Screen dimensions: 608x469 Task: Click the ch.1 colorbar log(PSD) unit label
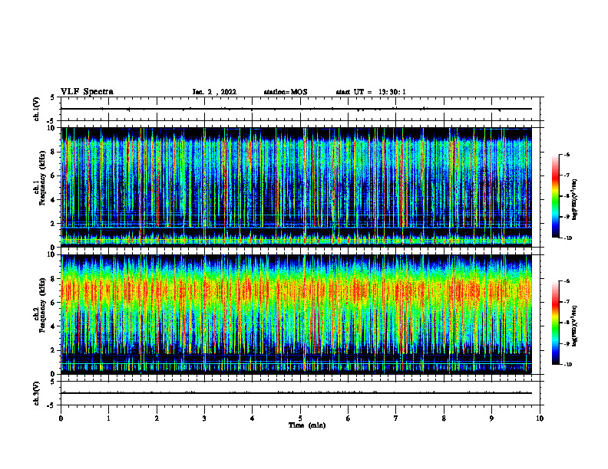click(575, 199)
